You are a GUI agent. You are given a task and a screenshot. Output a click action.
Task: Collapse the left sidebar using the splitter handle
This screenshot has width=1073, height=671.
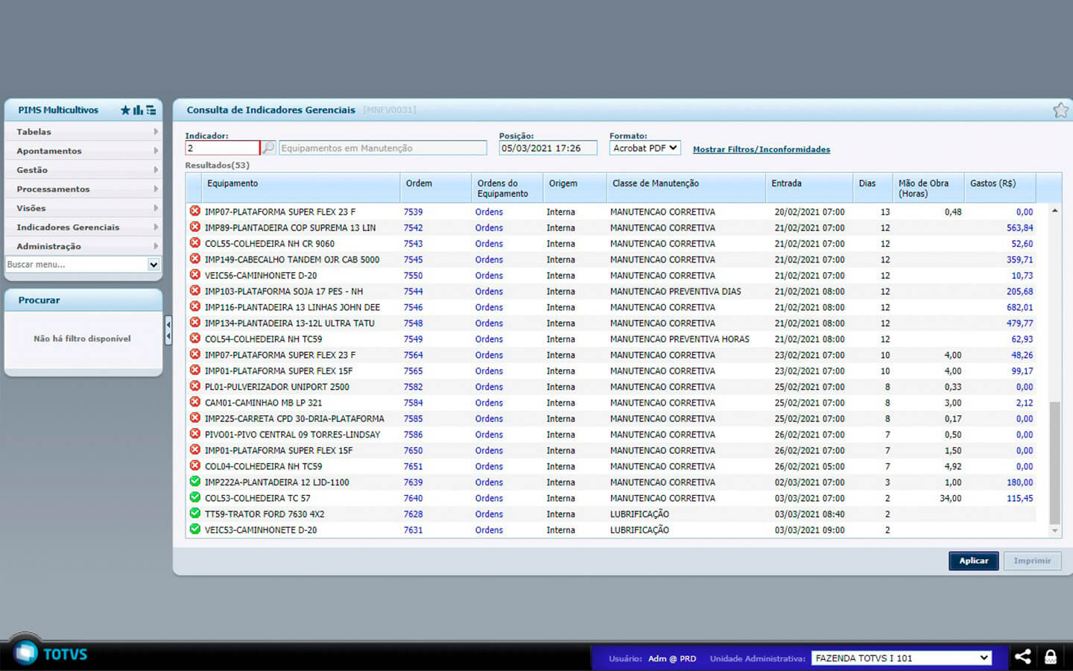[x=168, y=330]
